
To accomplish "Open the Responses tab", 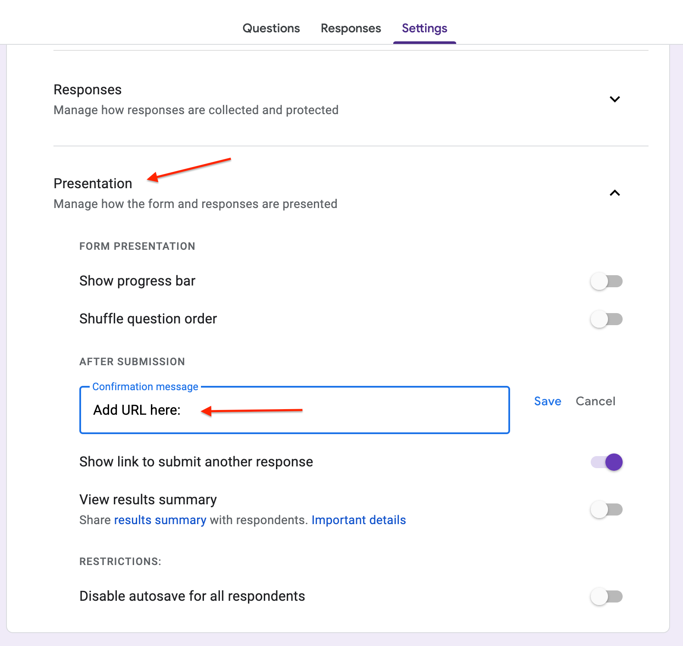I will (x=351, y=28).
